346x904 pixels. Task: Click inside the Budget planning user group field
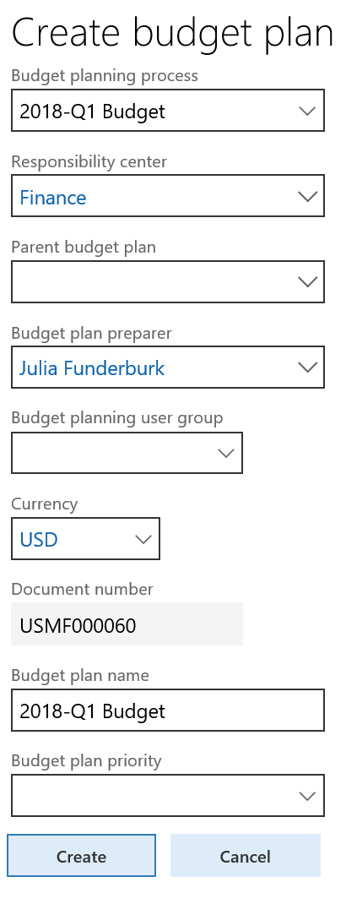pyautogui.click(x=112, y=453)
